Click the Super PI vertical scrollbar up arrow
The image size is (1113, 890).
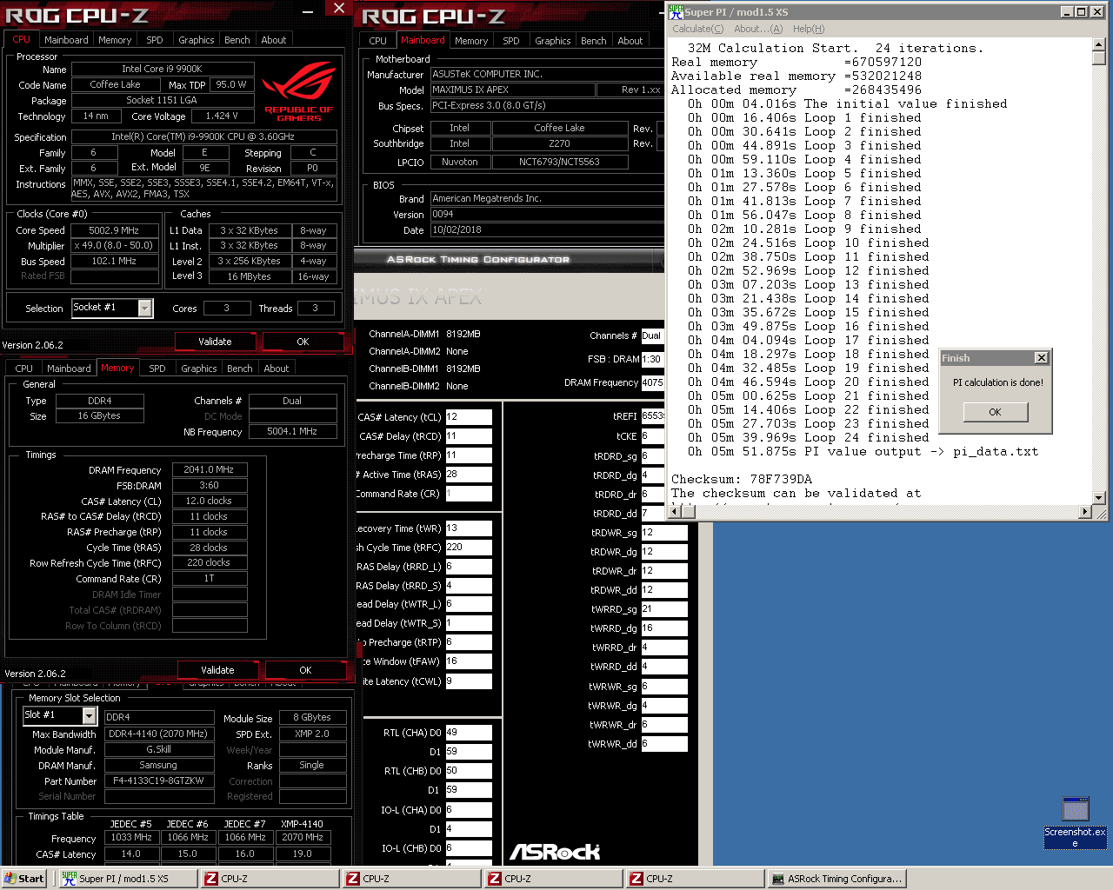coord(1099,44)
